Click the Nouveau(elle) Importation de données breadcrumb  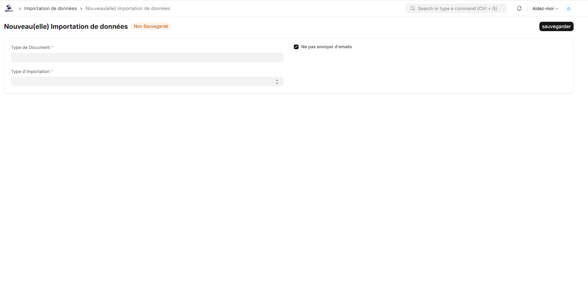coord(128,8)
